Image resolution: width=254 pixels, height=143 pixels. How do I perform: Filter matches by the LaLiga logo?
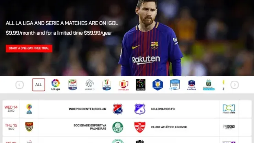pyautogui.click(x=56, y=85)
